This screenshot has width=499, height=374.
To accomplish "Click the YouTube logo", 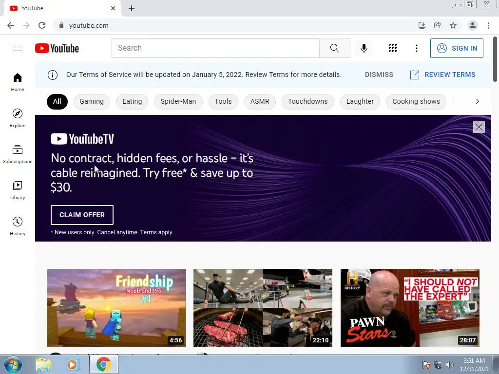I will coord(57,48).
